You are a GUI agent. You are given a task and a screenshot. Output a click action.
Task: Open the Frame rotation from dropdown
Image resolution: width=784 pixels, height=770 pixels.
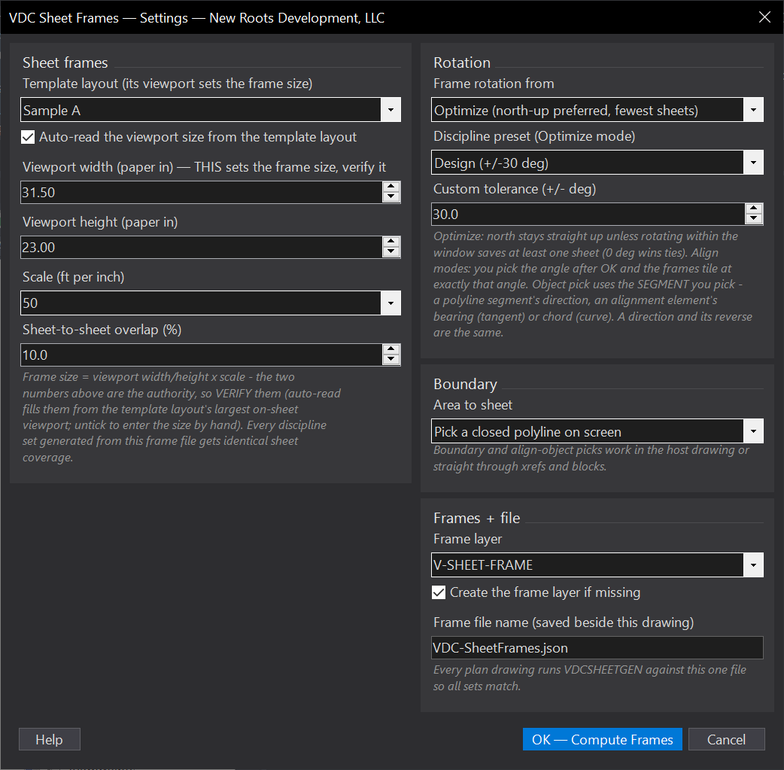753,110
